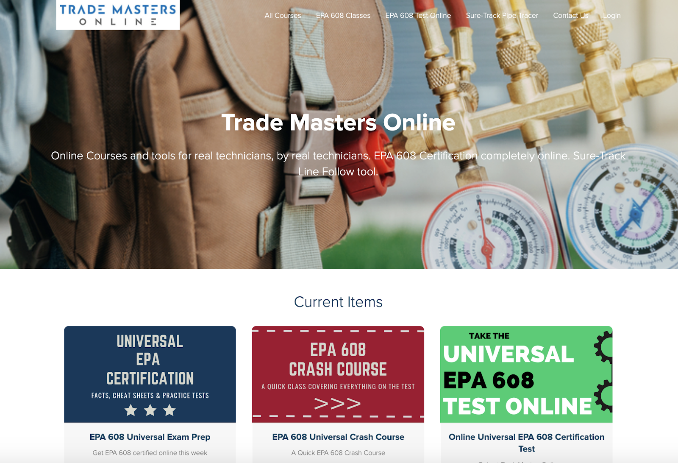Screen dimensions: 678x463
Task: Open the Universal EPA 608 Test Online thumbnail
Action: pos(526,374)
